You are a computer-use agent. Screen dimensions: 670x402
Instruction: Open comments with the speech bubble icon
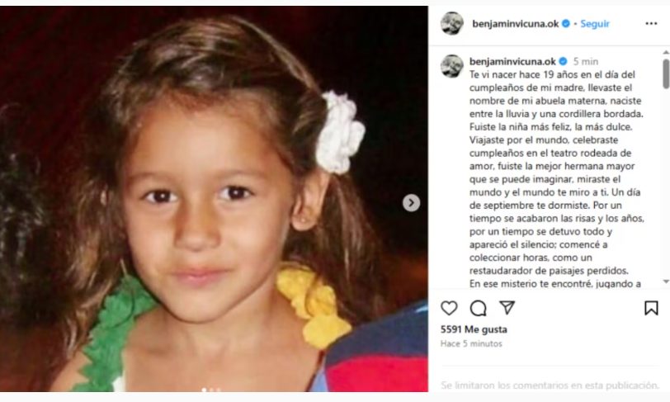[478, 308]
